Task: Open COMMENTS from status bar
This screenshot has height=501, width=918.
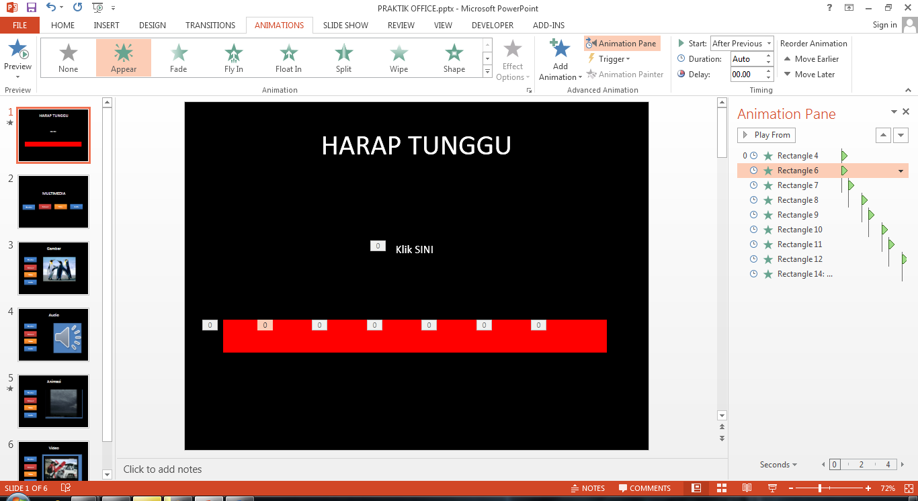Action: point(644,488)
